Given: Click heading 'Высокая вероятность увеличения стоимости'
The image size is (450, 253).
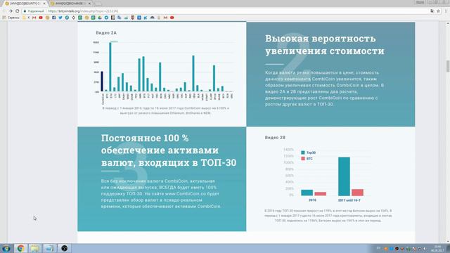Looking at the screenshot, I should pyautogui.click(x=325, y=45).
